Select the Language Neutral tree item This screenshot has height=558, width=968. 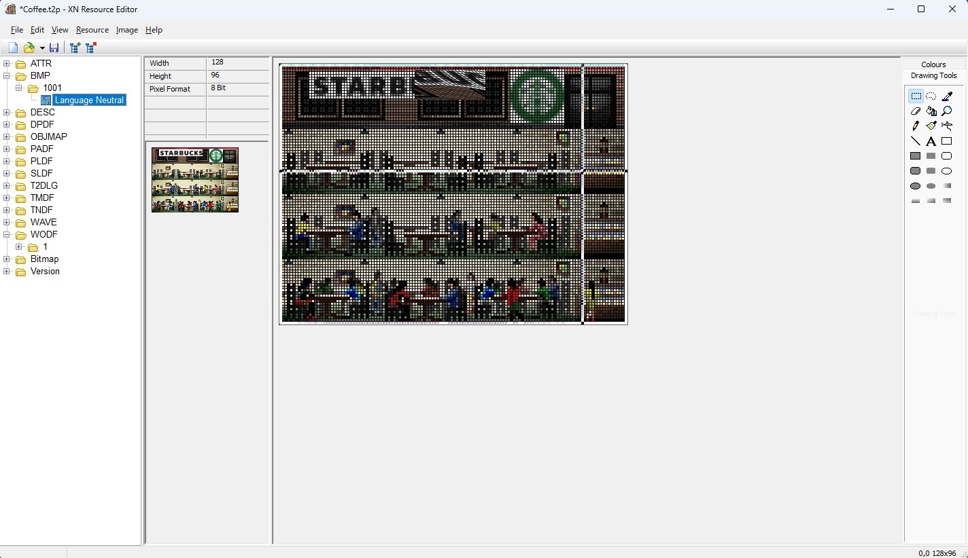click(x=89, y=100)
